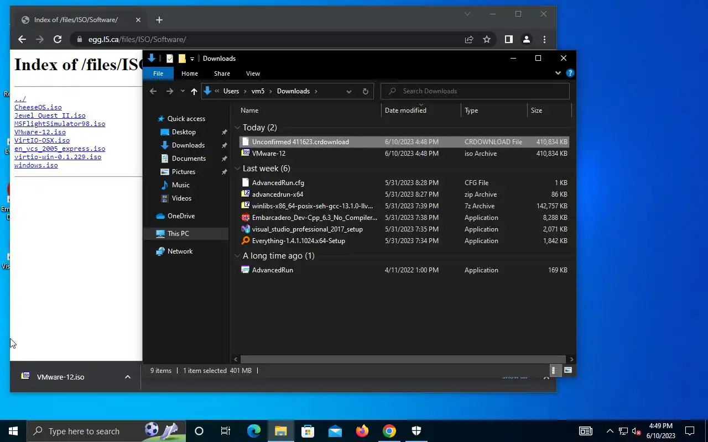Select AdvancedRun.cfg file
This screenshot has height=442, width=708.
click(404, 183)
